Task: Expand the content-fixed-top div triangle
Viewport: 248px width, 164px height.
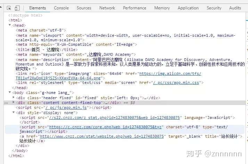Action: (14, 102)
